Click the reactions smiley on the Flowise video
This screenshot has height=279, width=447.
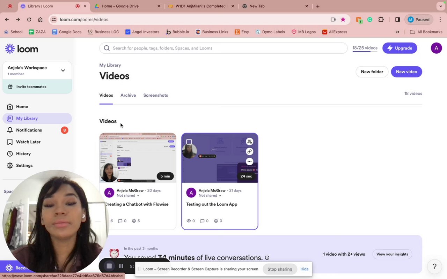click(x=134, y=221)
